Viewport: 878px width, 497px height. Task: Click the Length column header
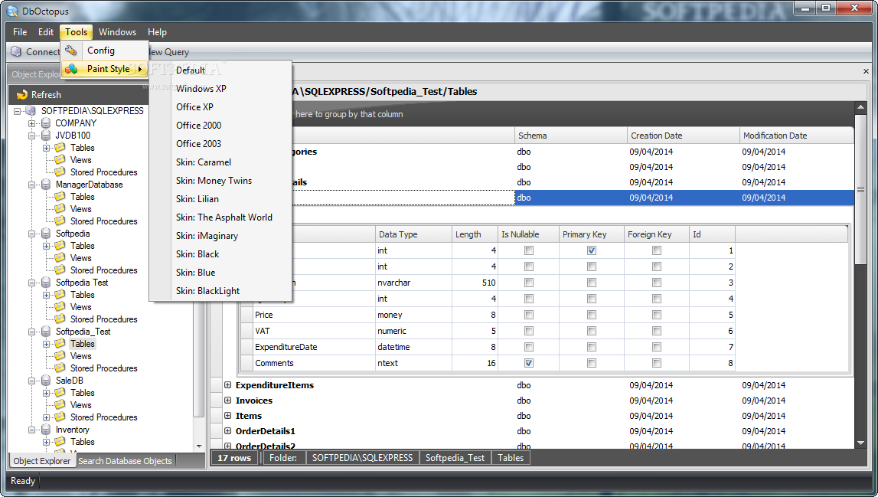click(475, 234)
